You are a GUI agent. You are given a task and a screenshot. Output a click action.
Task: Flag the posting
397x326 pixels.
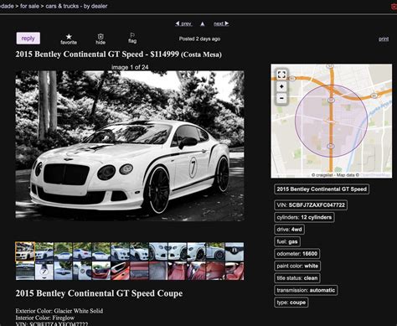point(132,38)
